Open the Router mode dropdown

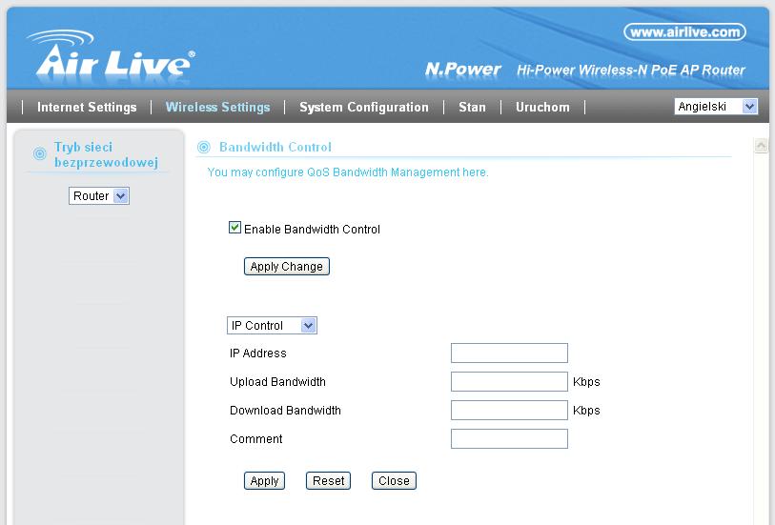point(99,196)
